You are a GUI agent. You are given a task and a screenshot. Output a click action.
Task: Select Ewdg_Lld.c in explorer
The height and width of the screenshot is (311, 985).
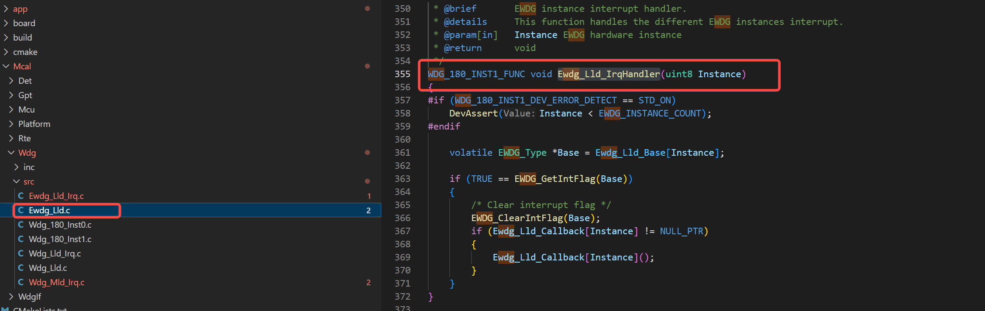point(49,210)
